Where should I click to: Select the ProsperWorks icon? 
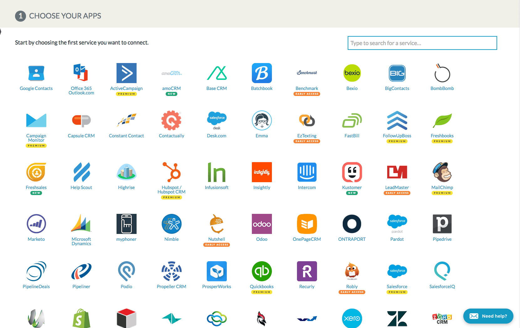pos(217,271)
